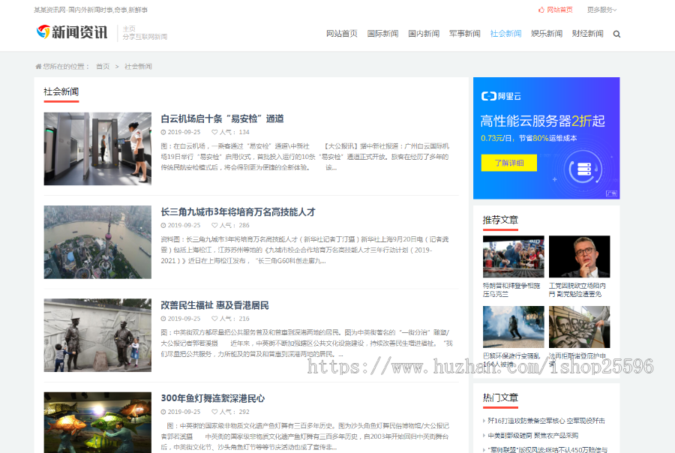Click the yellow 了解详细 button
675x453 pixels.
508,163
